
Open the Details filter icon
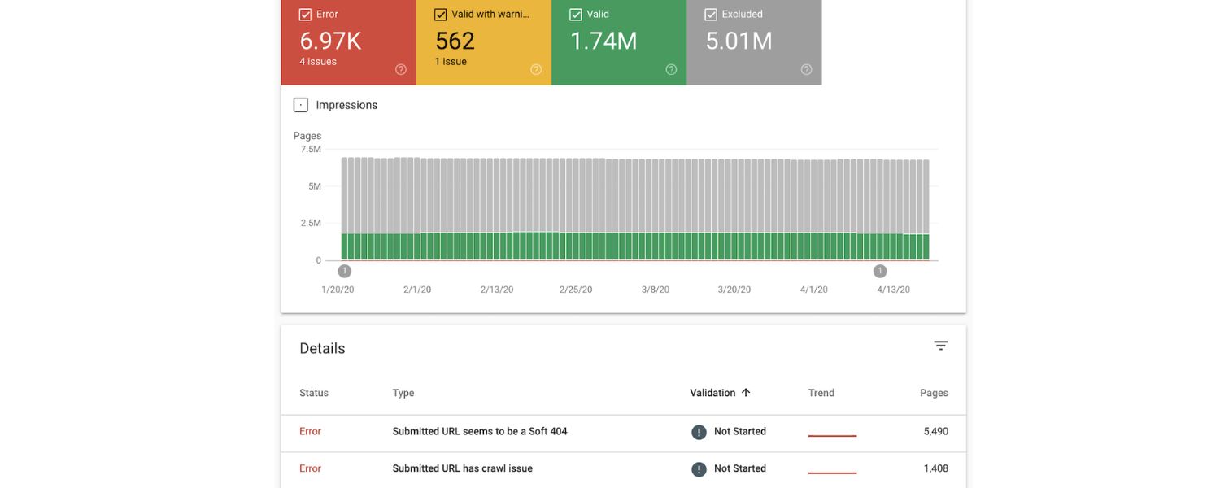pos(941,346)
